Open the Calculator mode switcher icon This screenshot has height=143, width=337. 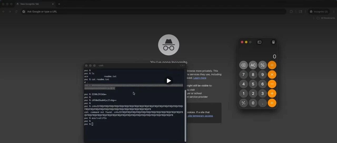point(273,42)
